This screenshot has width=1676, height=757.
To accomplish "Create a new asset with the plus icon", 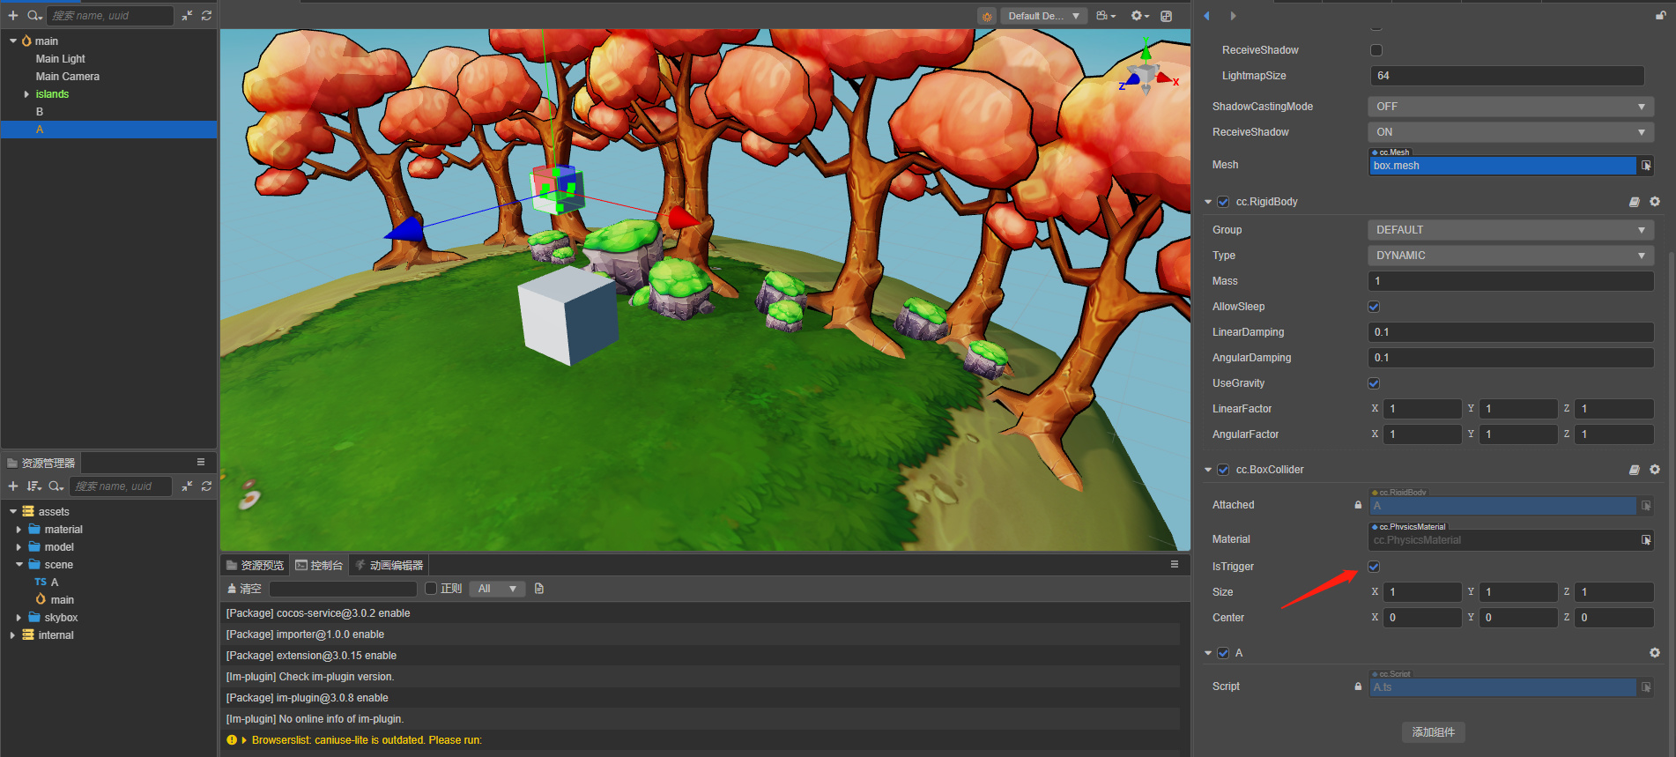I will (13, 486).
